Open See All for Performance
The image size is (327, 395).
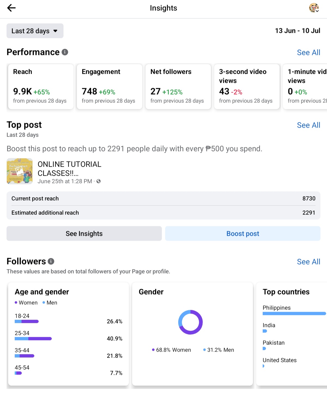click(x=308, y=52)
